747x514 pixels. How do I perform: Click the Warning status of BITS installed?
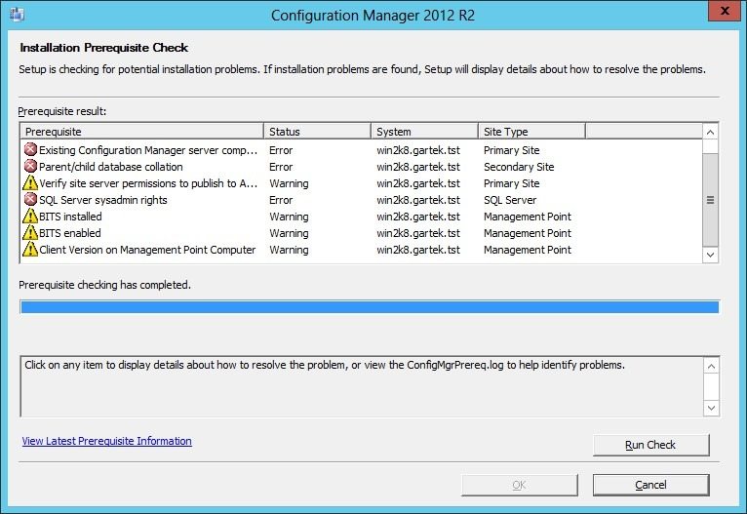coord(290,217)
